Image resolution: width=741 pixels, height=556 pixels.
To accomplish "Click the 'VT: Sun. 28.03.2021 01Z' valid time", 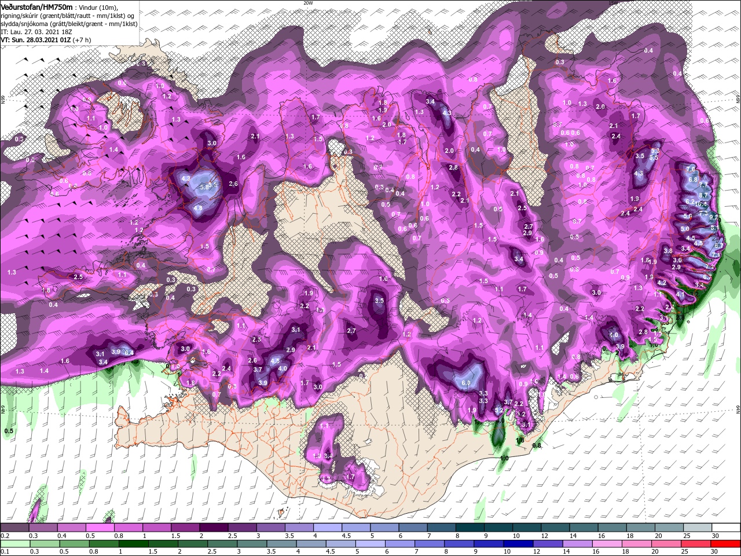I will click(35, 41).
